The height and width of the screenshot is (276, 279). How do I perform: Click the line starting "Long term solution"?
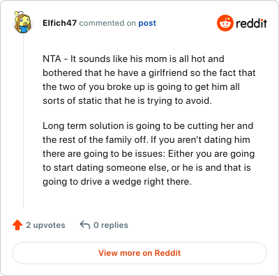pyautogui.click(x=148, y=125)
